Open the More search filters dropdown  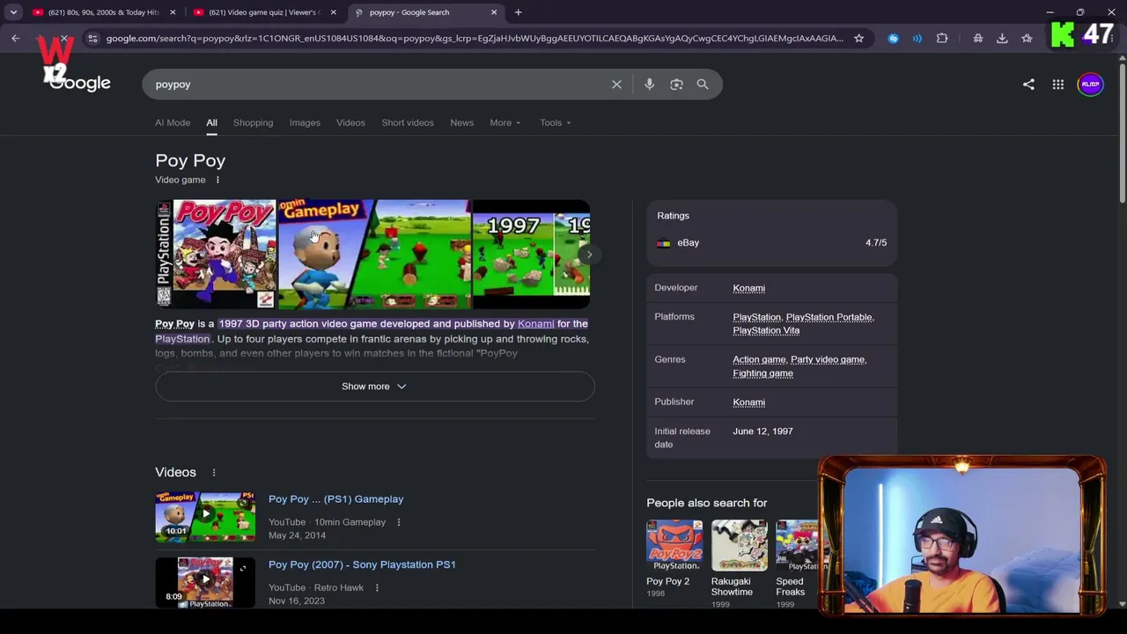coord(505,122)
